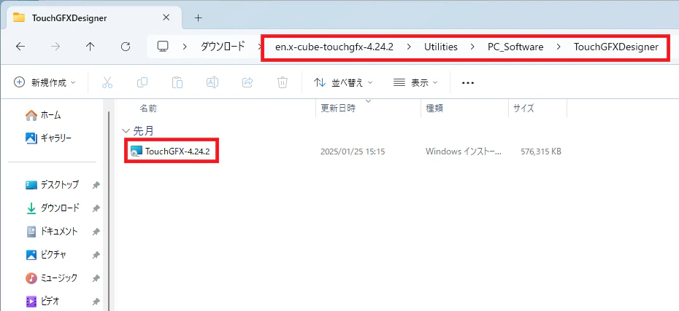Open the See more three-dots menu
Viewport: 679px width, 311px height.
tap(468, 82)
